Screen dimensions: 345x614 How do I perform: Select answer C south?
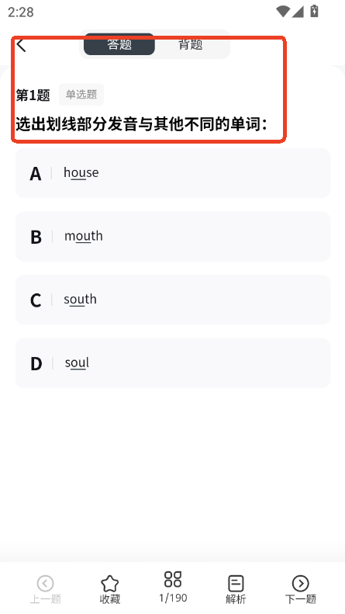pos(173,300)
